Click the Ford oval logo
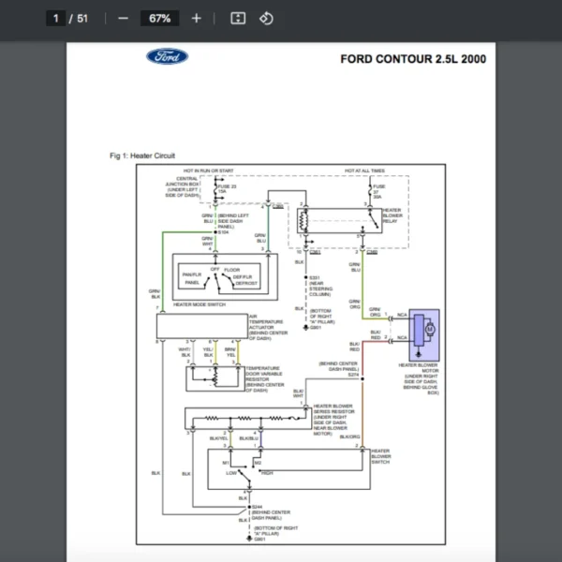 167,56
